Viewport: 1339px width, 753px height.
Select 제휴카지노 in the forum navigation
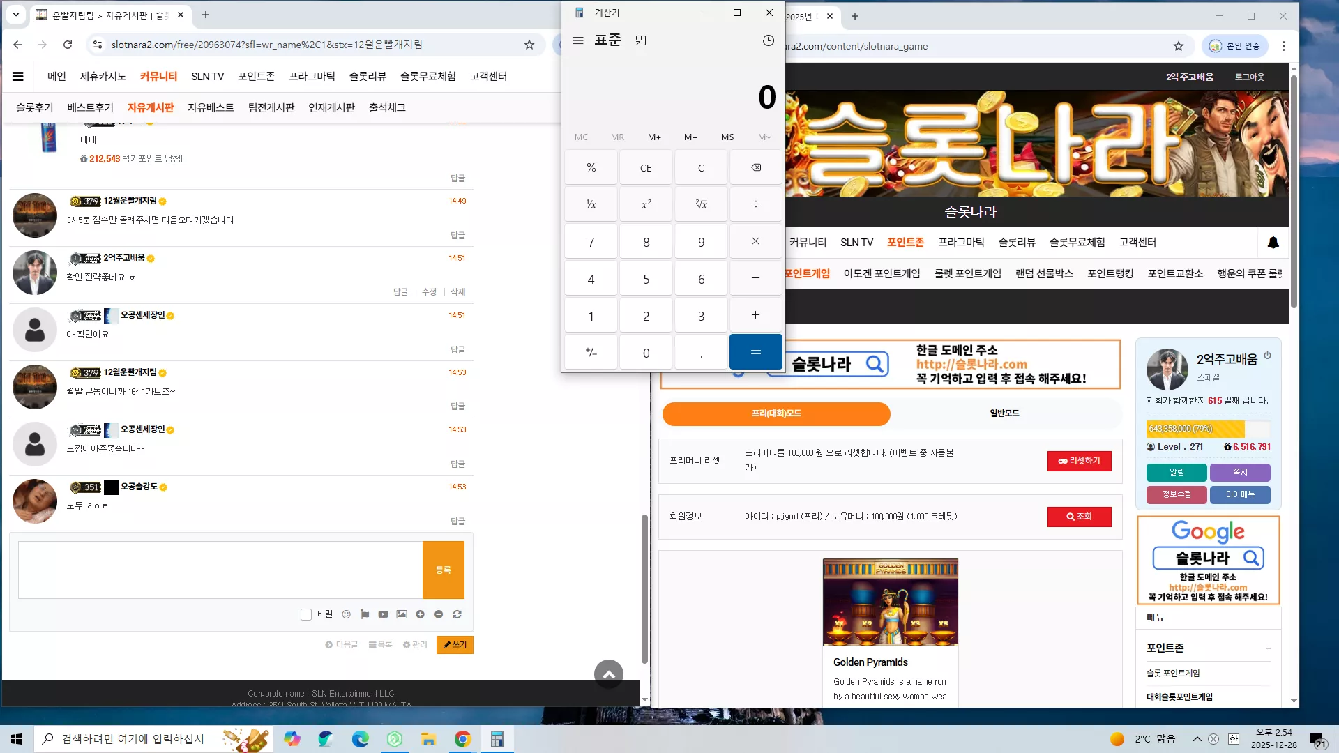(103, 77)
